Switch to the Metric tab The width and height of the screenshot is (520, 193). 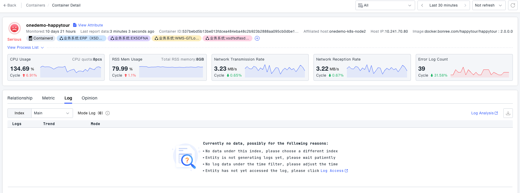48,98
